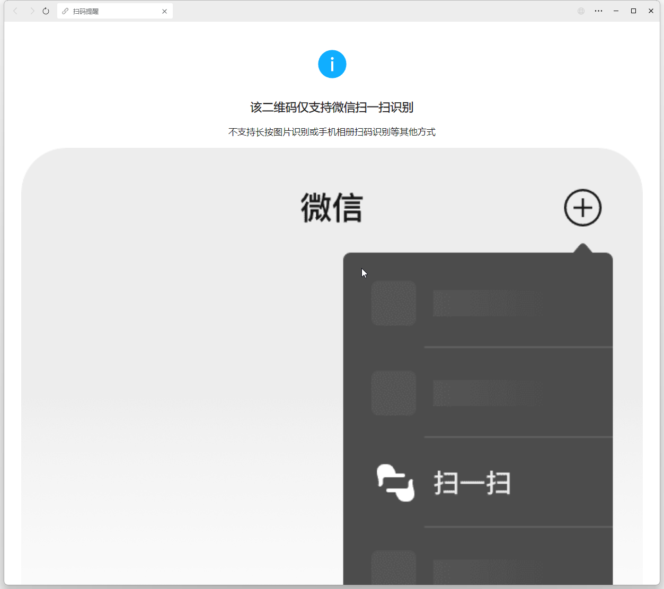Click the heading 该二维码仅支持微信扫一扫识别
This screenshot has width=664, height=589.
(332, 108)
